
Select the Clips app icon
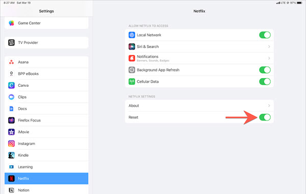coord(11,97)
